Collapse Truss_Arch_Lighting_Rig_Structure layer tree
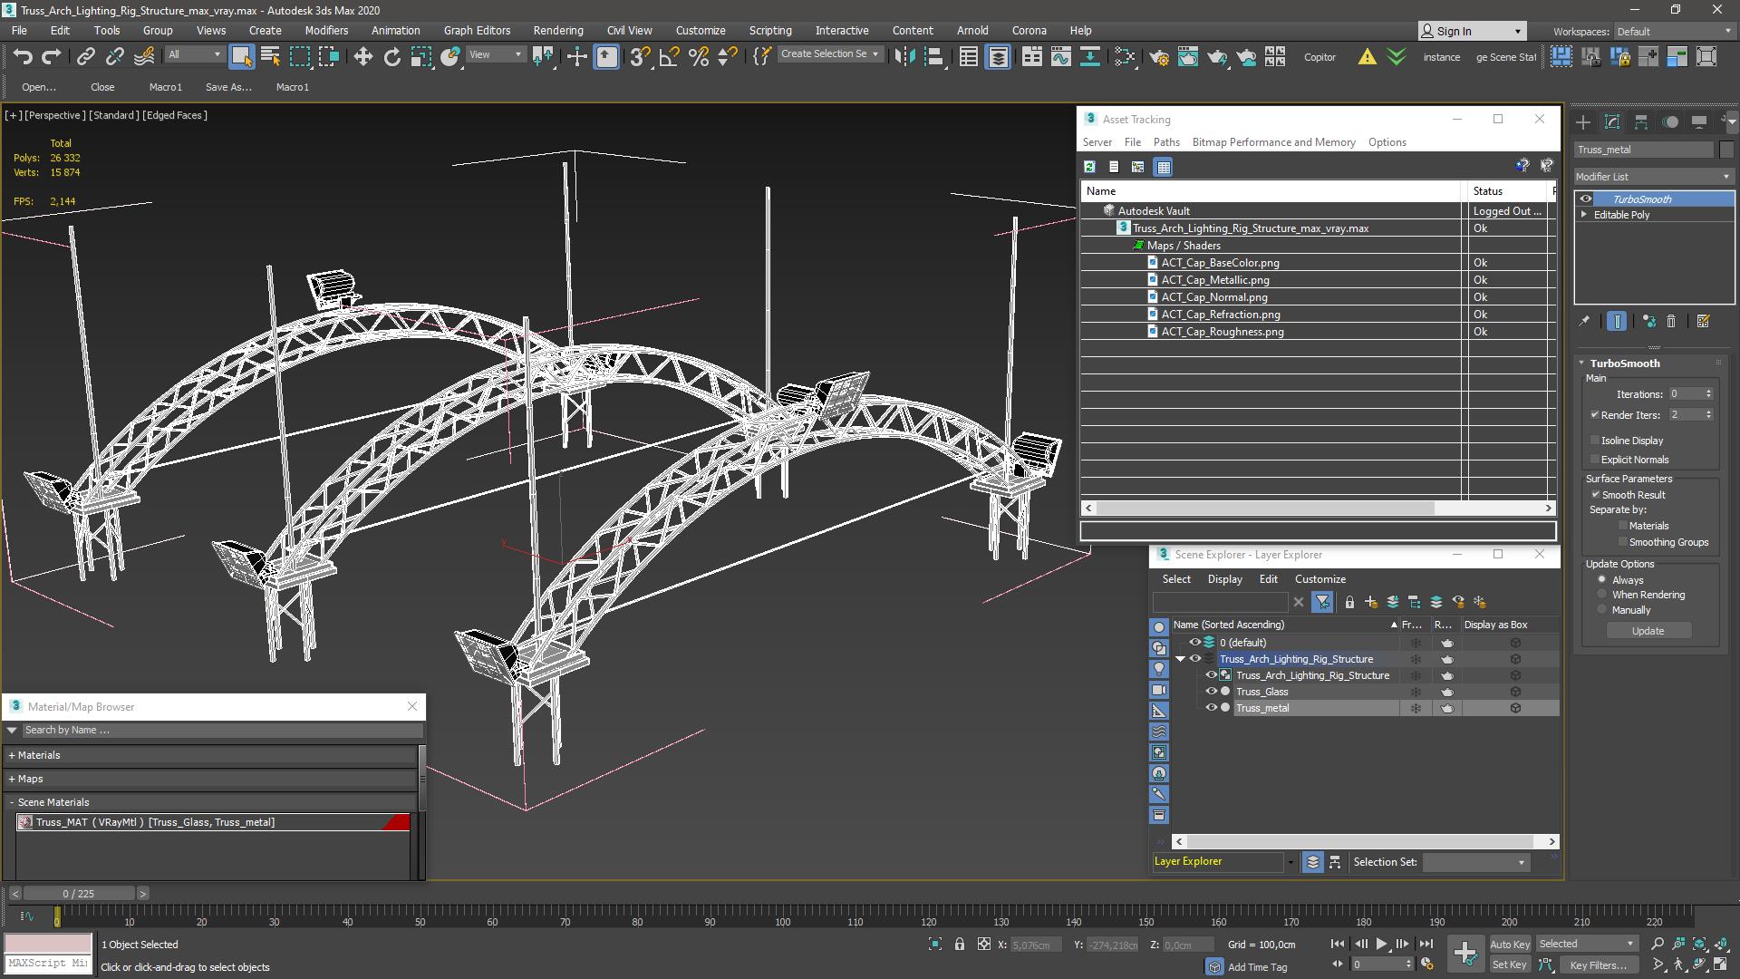 point(1180,659)
